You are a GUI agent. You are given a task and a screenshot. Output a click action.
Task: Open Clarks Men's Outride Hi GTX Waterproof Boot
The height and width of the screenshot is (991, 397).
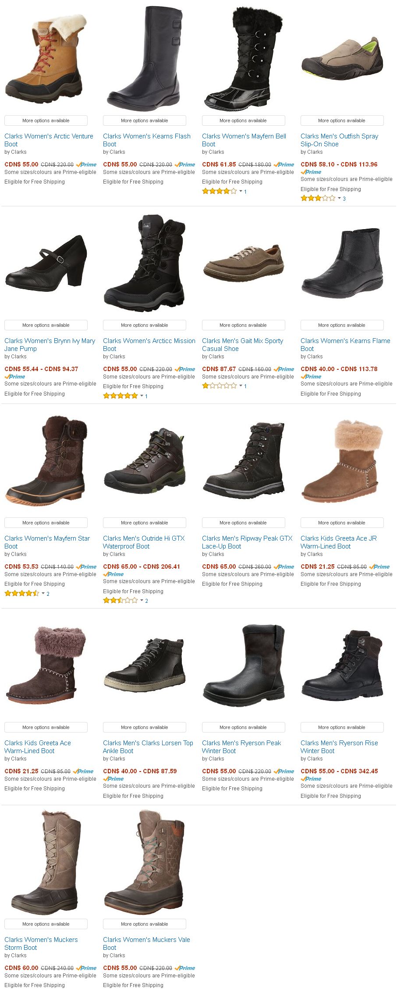[144, 542]
